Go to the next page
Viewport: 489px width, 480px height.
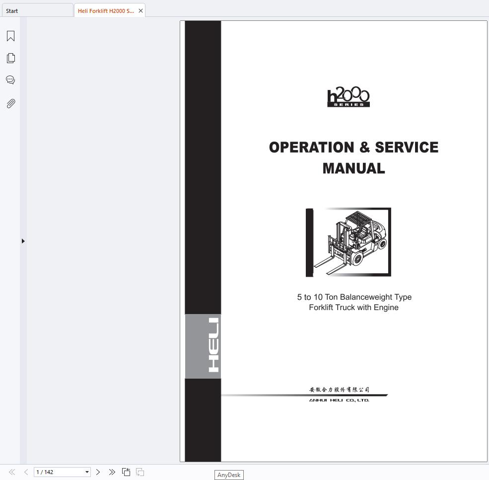pyautogui.click(x=98, y=472)
